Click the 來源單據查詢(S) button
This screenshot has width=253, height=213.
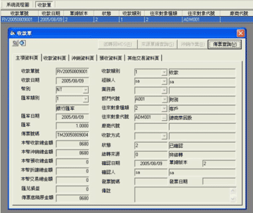pyautogui.click(x=157, y=44)
